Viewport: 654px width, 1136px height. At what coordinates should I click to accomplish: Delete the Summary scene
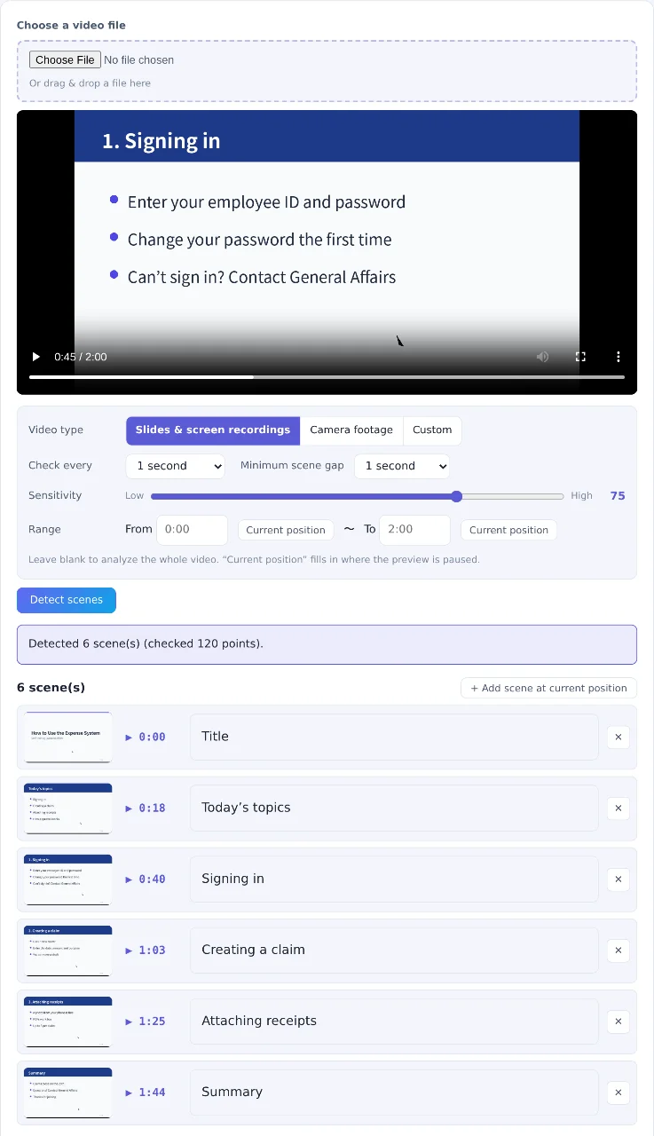coord(619,1092)
